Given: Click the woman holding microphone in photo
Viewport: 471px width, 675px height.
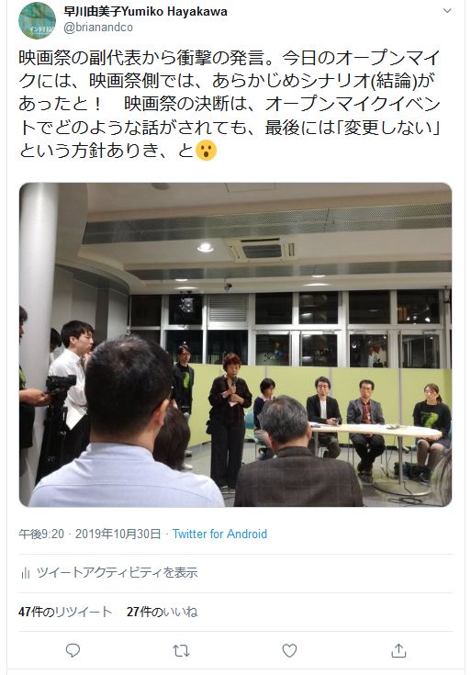Looking at the screenshot, I should [x=230, y=422].
